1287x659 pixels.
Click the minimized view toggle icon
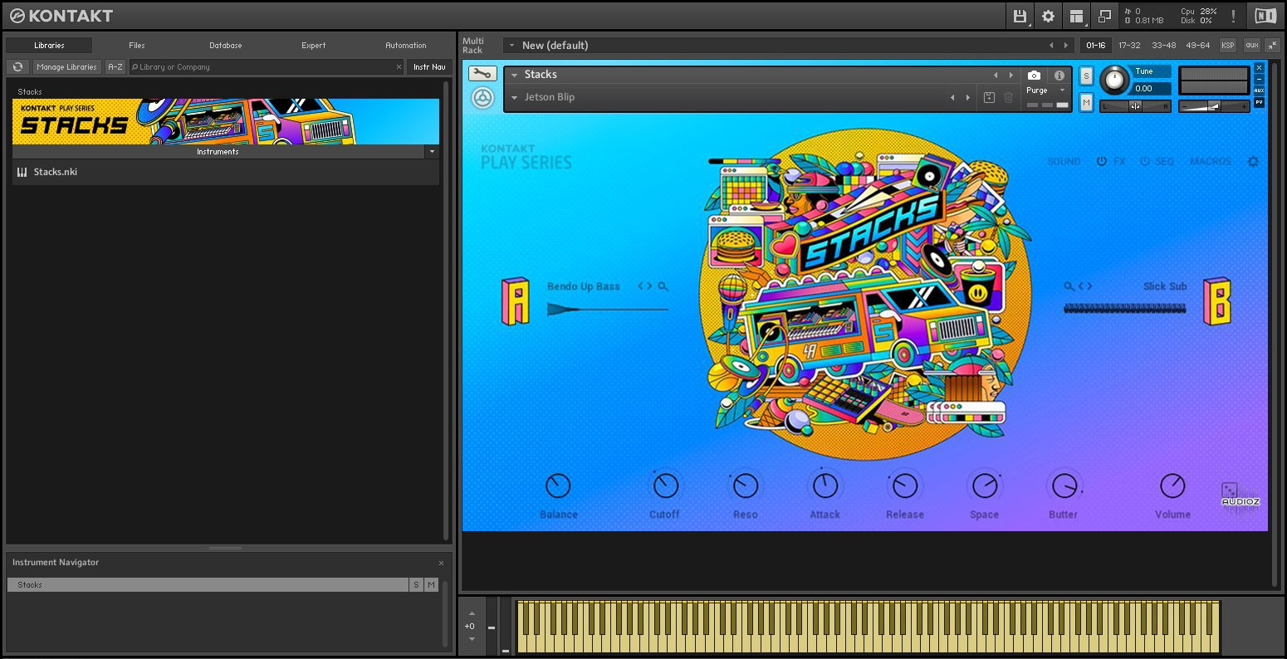tap(1104, 16)
